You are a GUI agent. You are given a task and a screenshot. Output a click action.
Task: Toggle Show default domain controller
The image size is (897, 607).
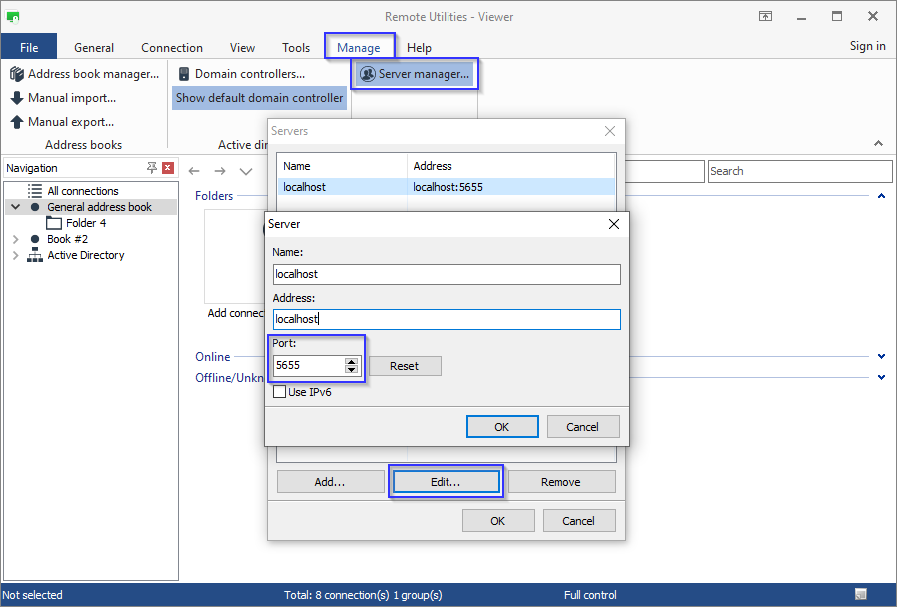pyautogui.click(x=260, y=98)
